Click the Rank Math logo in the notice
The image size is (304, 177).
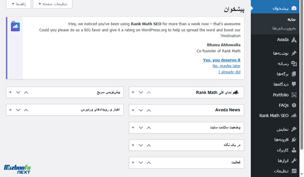point(15,26)
